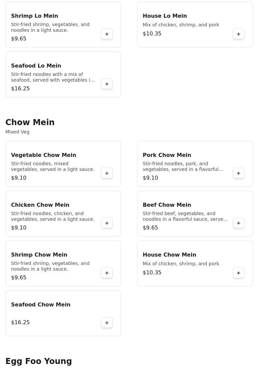
Task: Add Seafood Lo Mein with plus icon
Action: coord(107,84)
